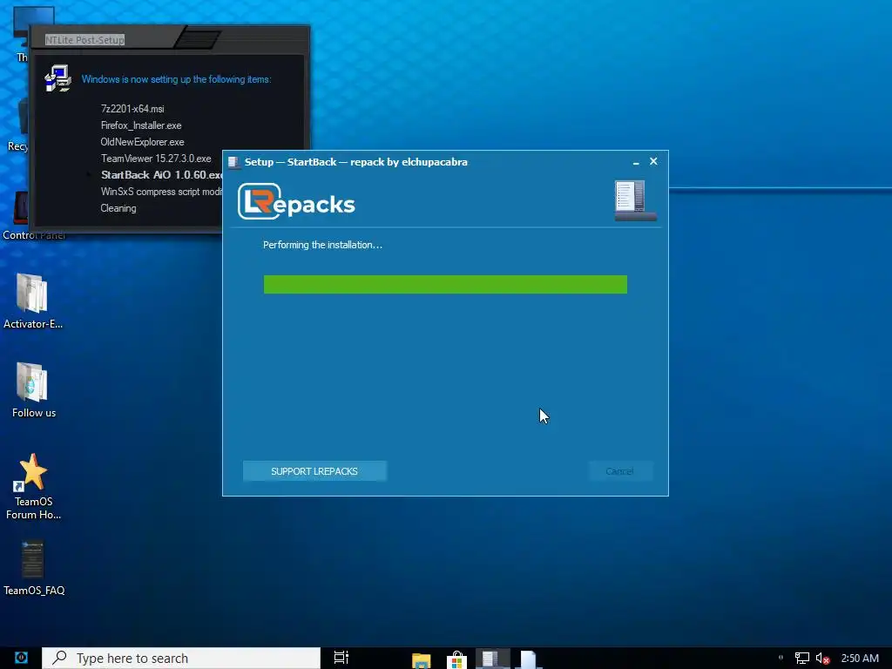This screenshot has width=892, height=669.
Task: Select the OldNewExplorer.exe entry in NTLite Post-Setup
Action: pos(142,142)
